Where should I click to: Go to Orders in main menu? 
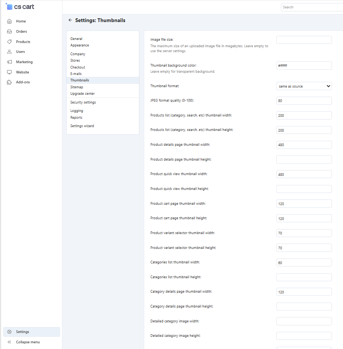point(21,31)
